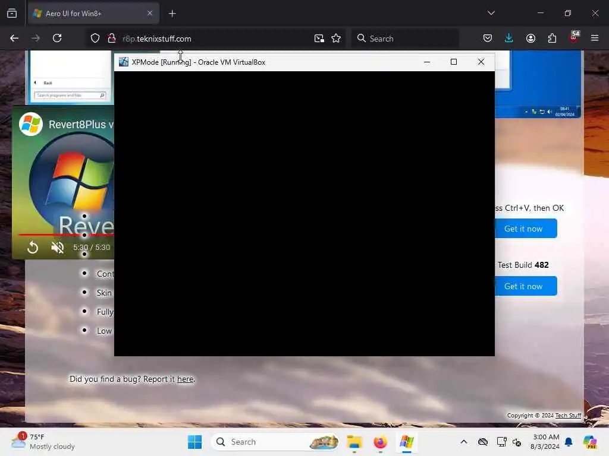The height and width of the screenshot is (456, 609).
Task: Maximize the XPMode VirtualBox window
Action: [x=454, y=62]
